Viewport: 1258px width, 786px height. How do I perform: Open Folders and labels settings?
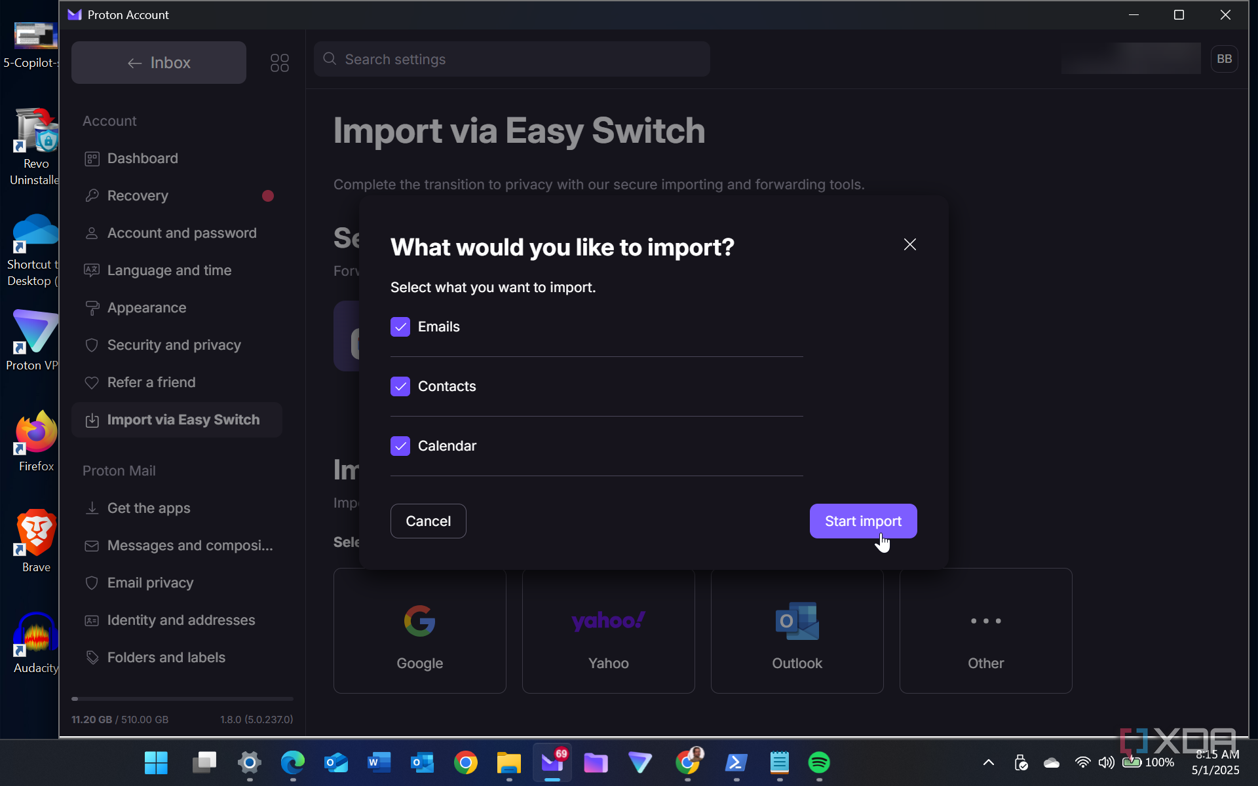pyautogui.click(x=177, y=658)
